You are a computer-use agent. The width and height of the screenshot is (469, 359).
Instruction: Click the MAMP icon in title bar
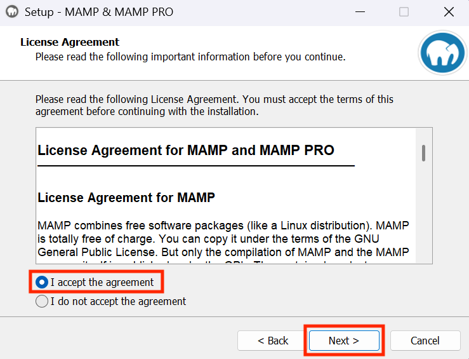(12, 12)
